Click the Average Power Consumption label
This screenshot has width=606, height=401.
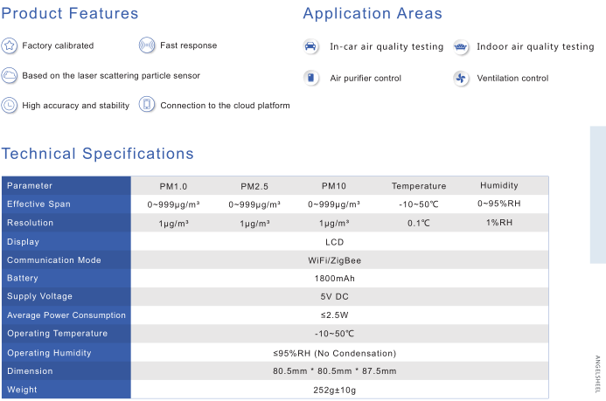pyautogui.click(x=66, y=315)
